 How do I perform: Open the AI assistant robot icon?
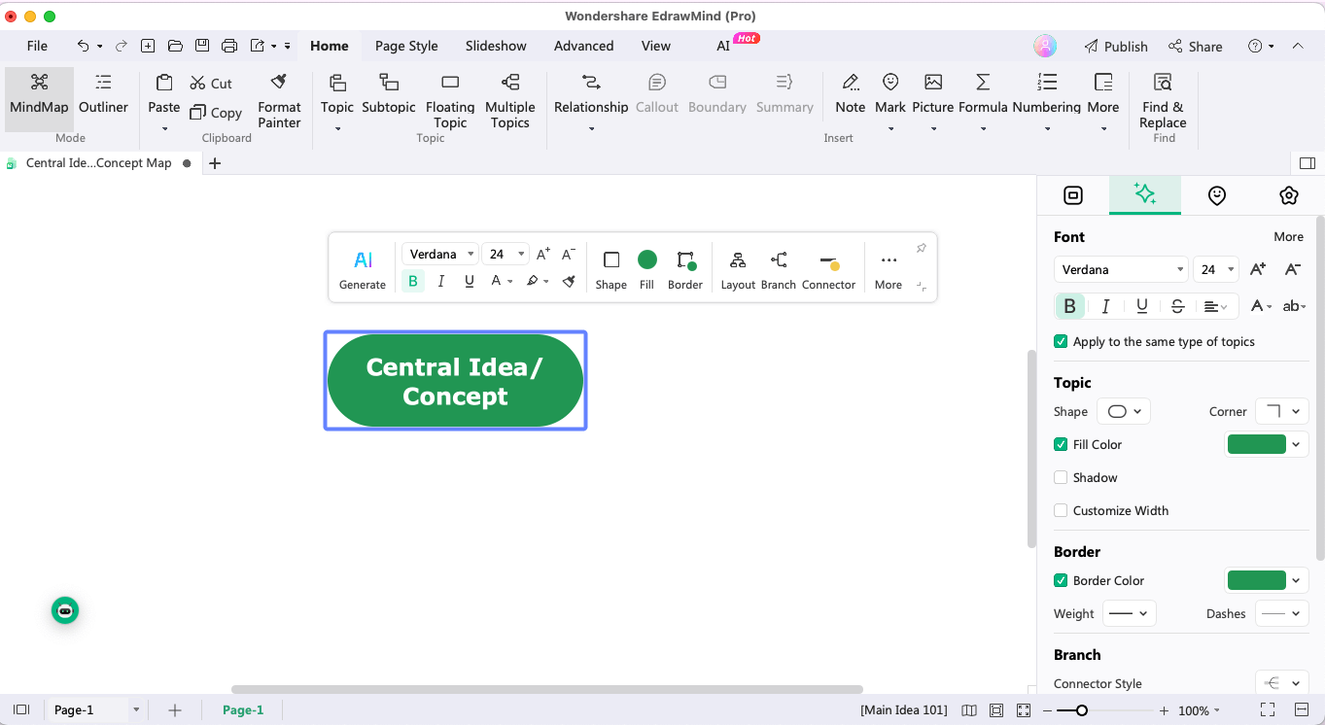pos(65,610)
